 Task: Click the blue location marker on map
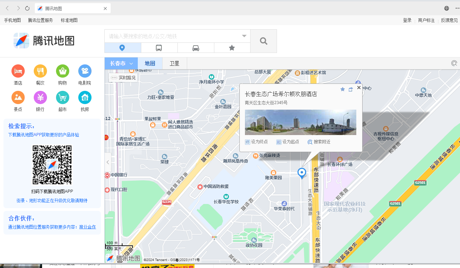tap(302, 173)
